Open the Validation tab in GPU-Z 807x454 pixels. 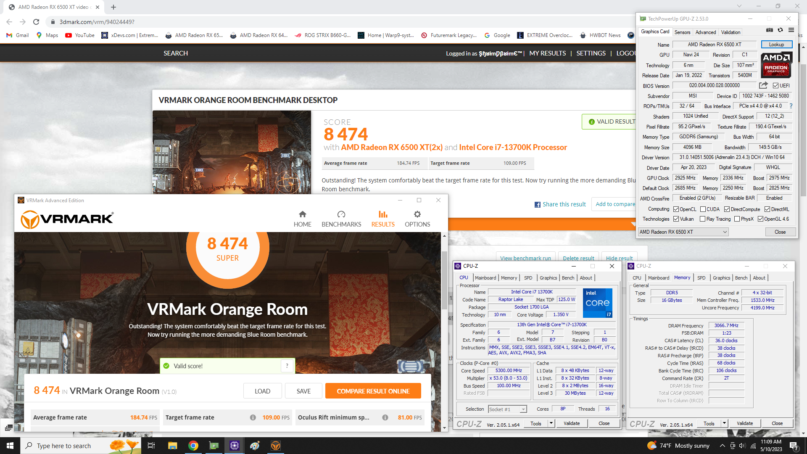pos(731,32)
